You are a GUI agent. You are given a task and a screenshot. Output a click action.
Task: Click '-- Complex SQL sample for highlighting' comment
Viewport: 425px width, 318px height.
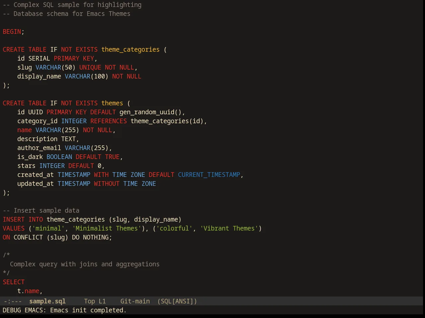(x=72, y=5)
